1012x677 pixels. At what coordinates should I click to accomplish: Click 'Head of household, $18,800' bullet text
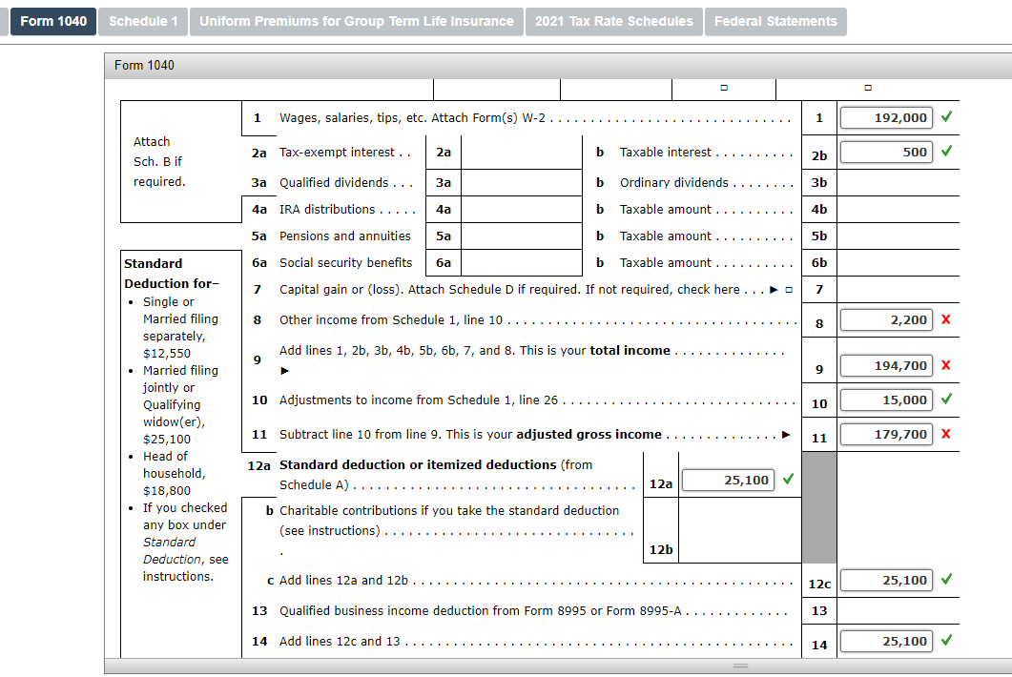click(175, 474)
